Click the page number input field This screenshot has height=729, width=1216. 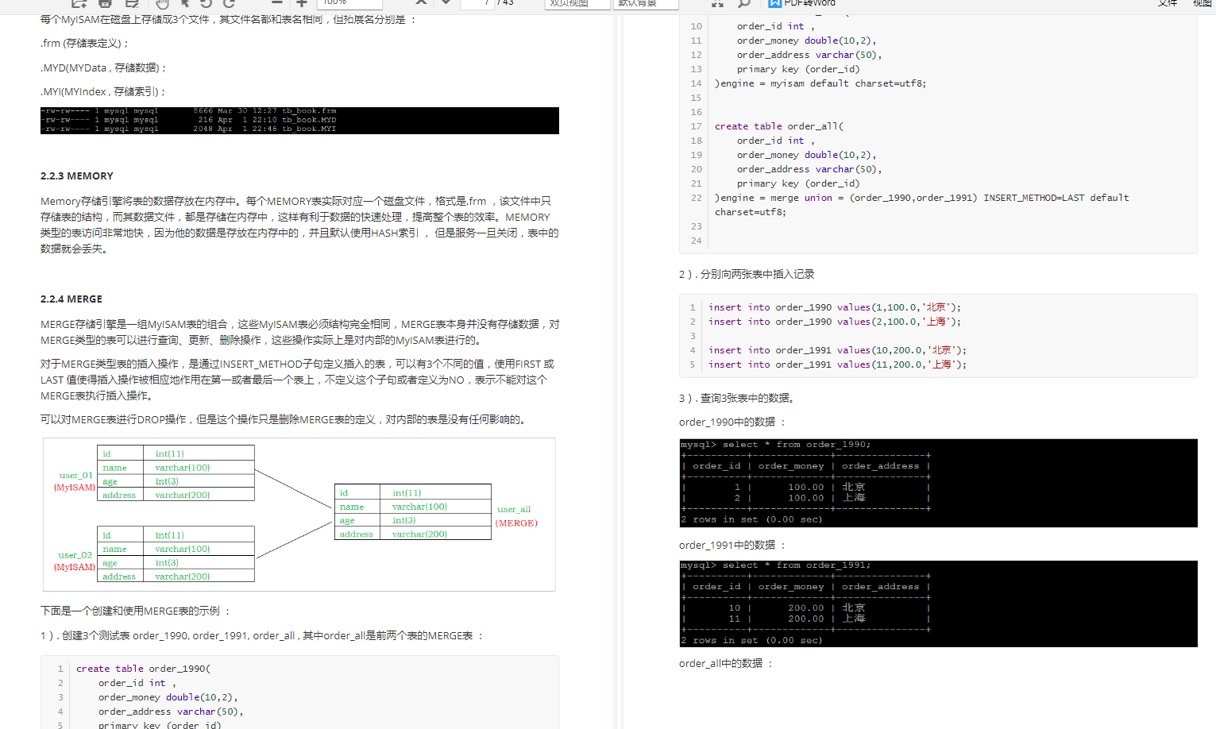(x=484, y=4)
